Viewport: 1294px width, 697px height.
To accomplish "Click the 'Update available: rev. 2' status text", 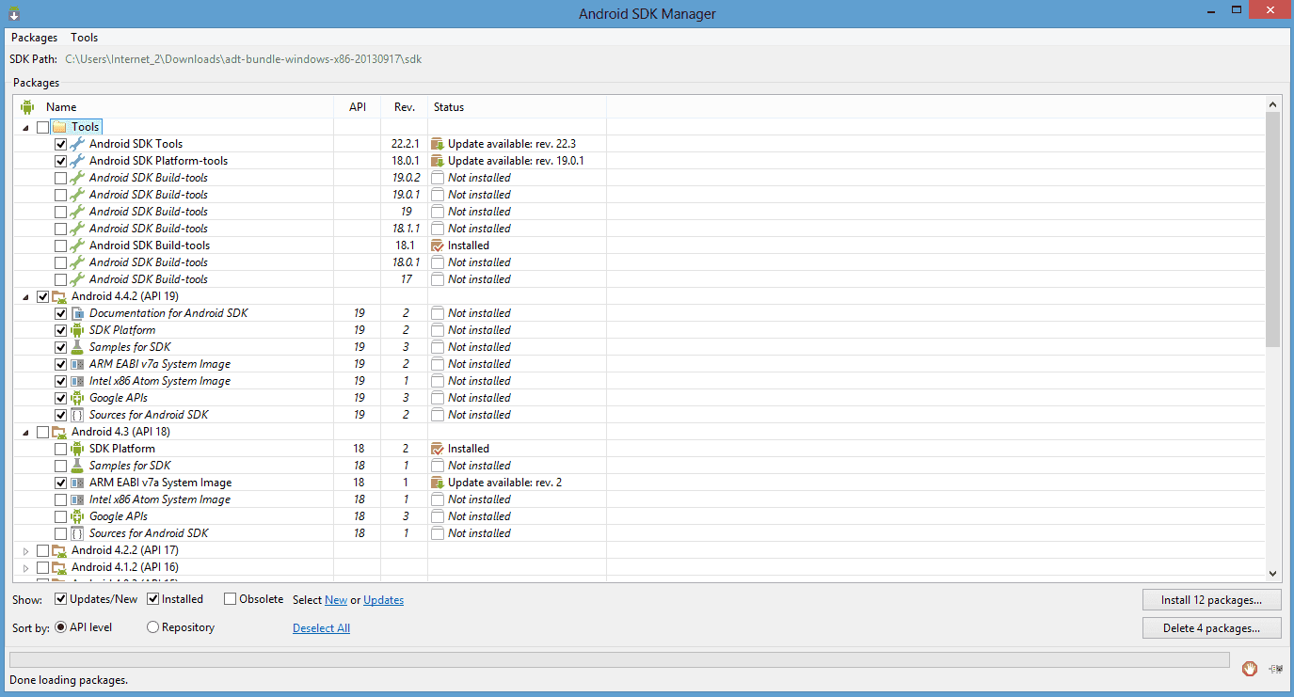I will [504, 483].
